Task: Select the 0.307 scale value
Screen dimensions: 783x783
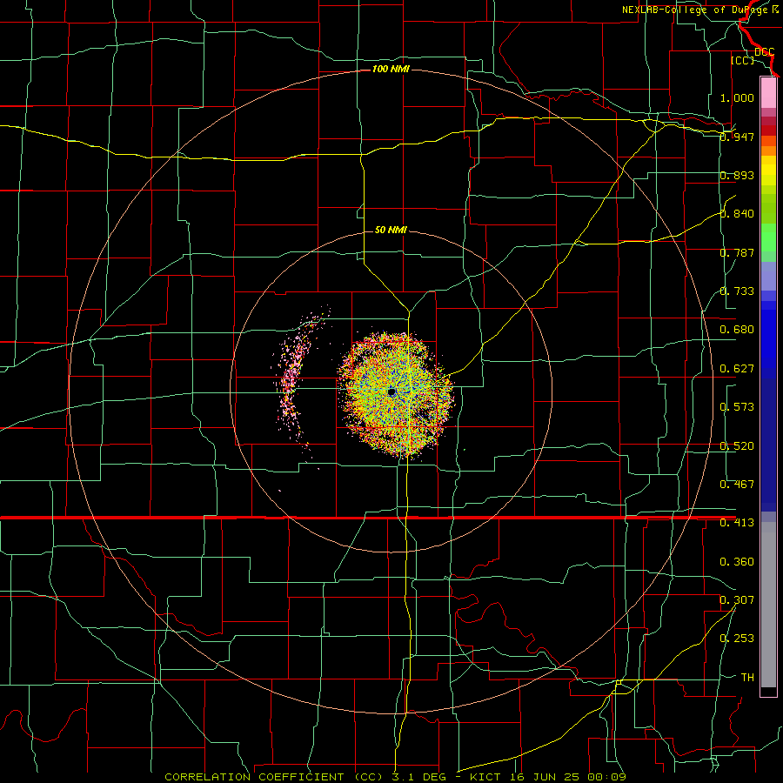Action: pos(737,600)
